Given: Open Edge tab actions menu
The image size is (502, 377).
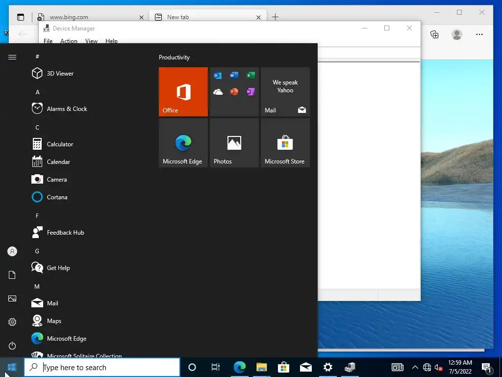Looking at the screenshot, I should click(21, 17).
